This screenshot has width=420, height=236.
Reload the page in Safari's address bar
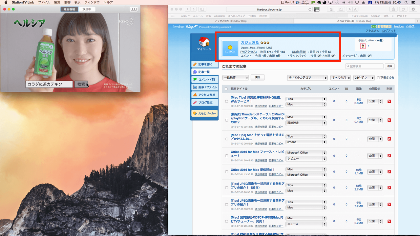click(310, 10)
